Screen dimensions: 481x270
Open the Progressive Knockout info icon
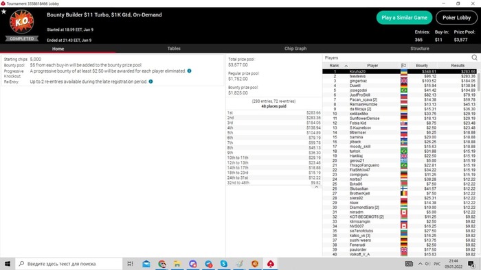(x=189, y=71)
